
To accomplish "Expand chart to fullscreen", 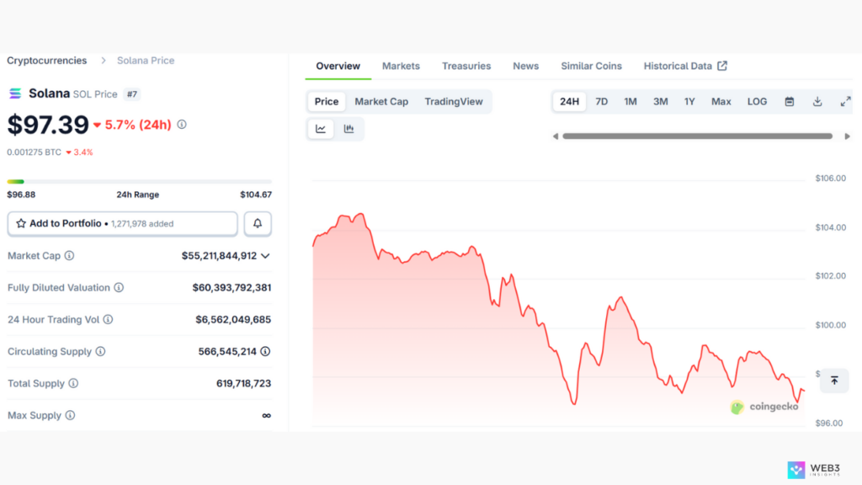I will tap(845, 102).
